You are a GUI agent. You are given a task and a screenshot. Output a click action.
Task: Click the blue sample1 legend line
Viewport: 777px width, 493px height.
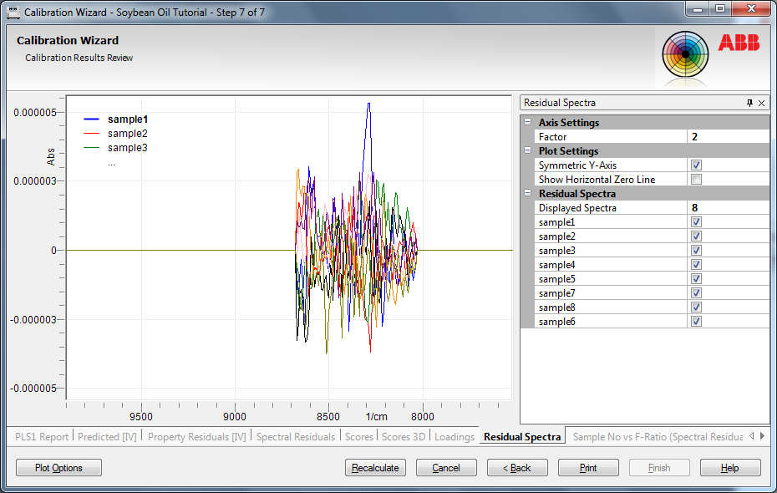92,119
